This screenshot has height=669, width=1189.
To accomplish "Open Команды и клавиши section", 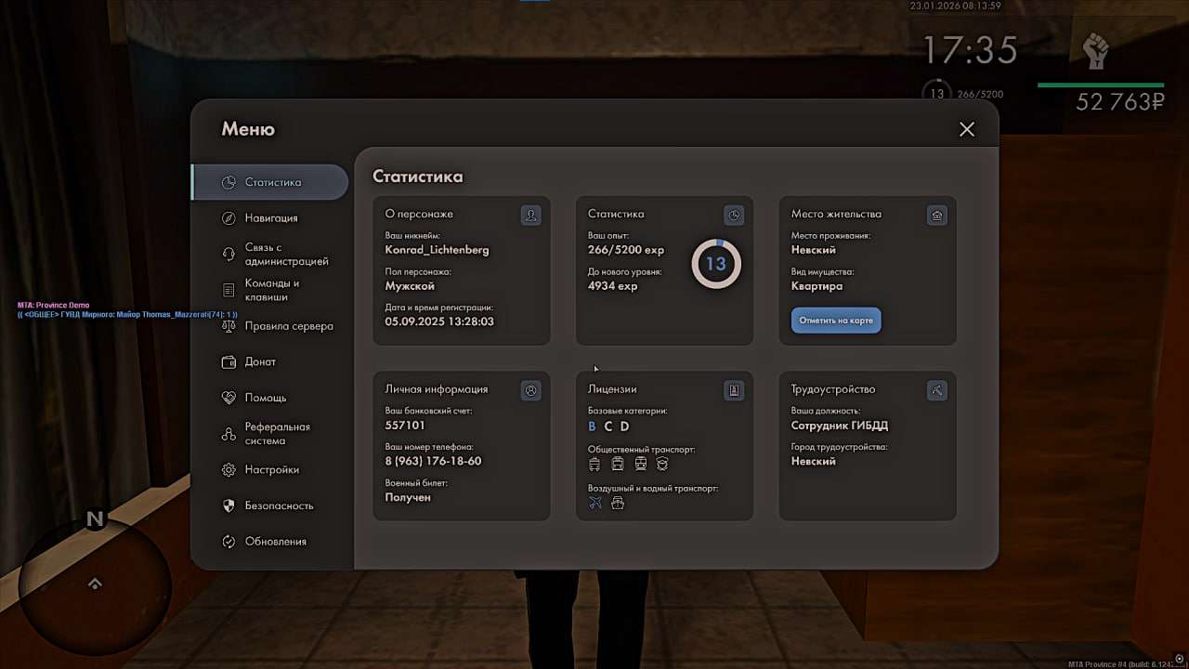I will [x=271, y=290].
